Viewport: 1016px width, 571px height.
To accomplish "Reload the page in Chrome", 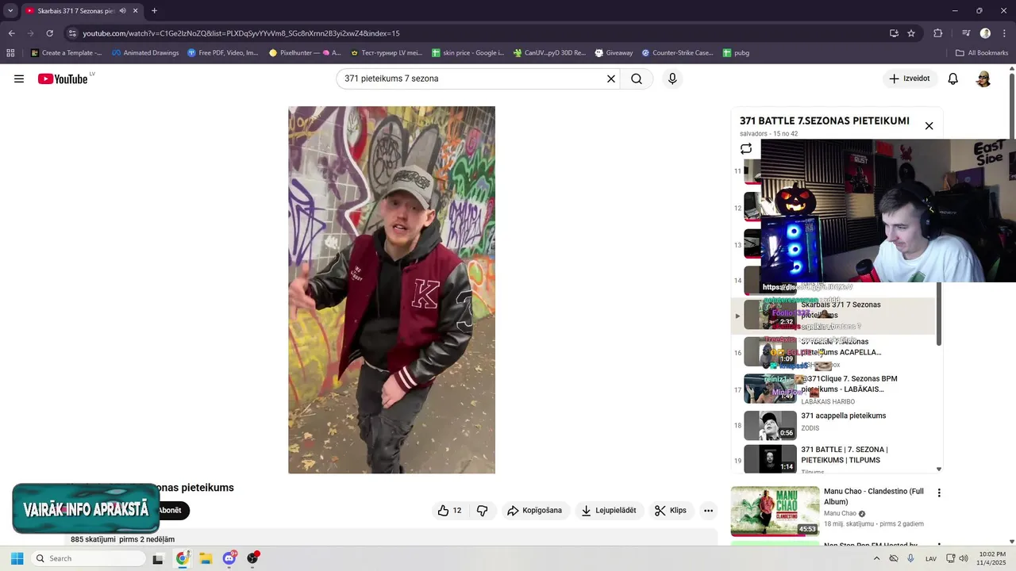I will click(49, 33).
